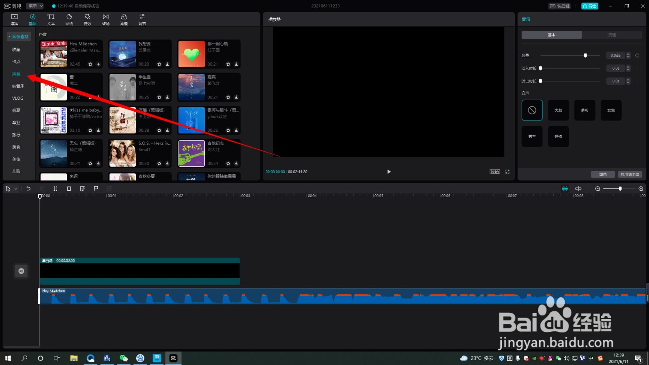This screenshot has width=649, height=365.
Task: Favorite the song 半生雪
Action: pos(159,97)
